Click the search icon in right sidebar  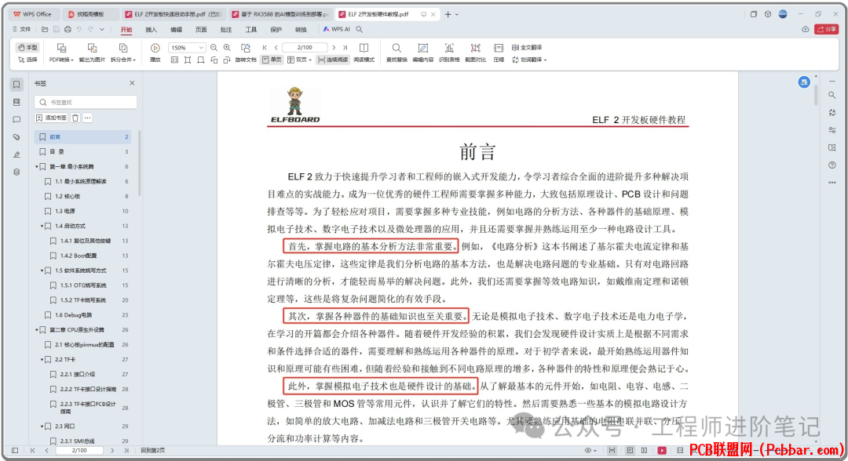coord(832,95)
